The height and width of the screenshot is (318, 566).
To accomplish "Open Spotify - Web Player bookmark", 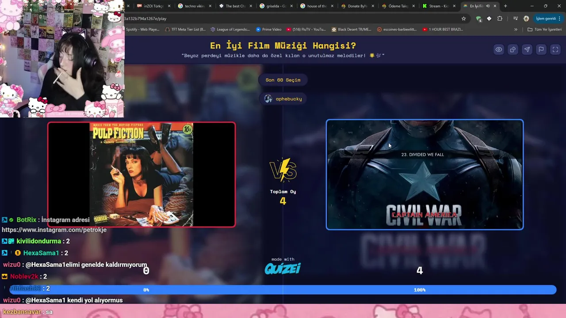I will [142, 30].
